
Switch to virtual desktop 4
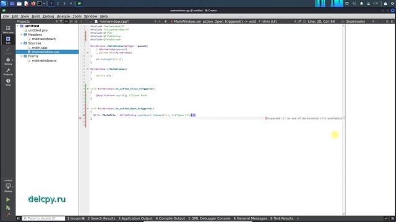coord(71,4)
